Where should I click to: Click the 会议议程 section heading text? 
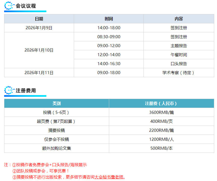(26, 6)
